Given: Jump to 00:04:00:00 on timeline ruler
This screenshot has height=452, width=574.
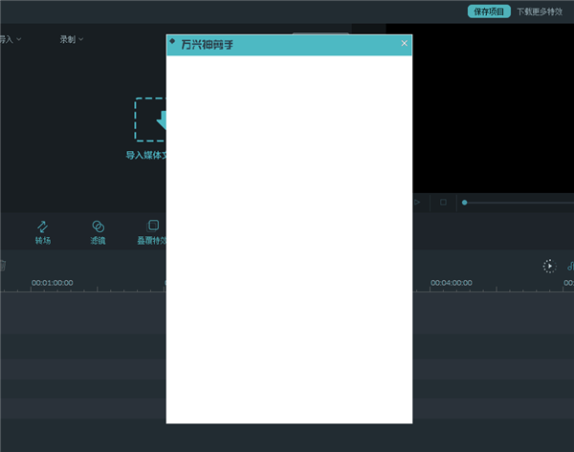Looking at the screenshot, I should pyautogui.click(x=451, y=283).
